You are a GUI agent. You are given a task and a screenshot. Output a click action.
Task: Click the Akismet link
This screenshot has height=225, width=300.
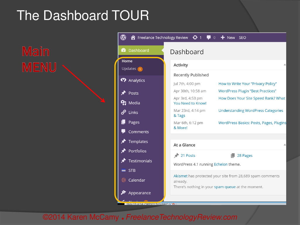coord(180,176)
